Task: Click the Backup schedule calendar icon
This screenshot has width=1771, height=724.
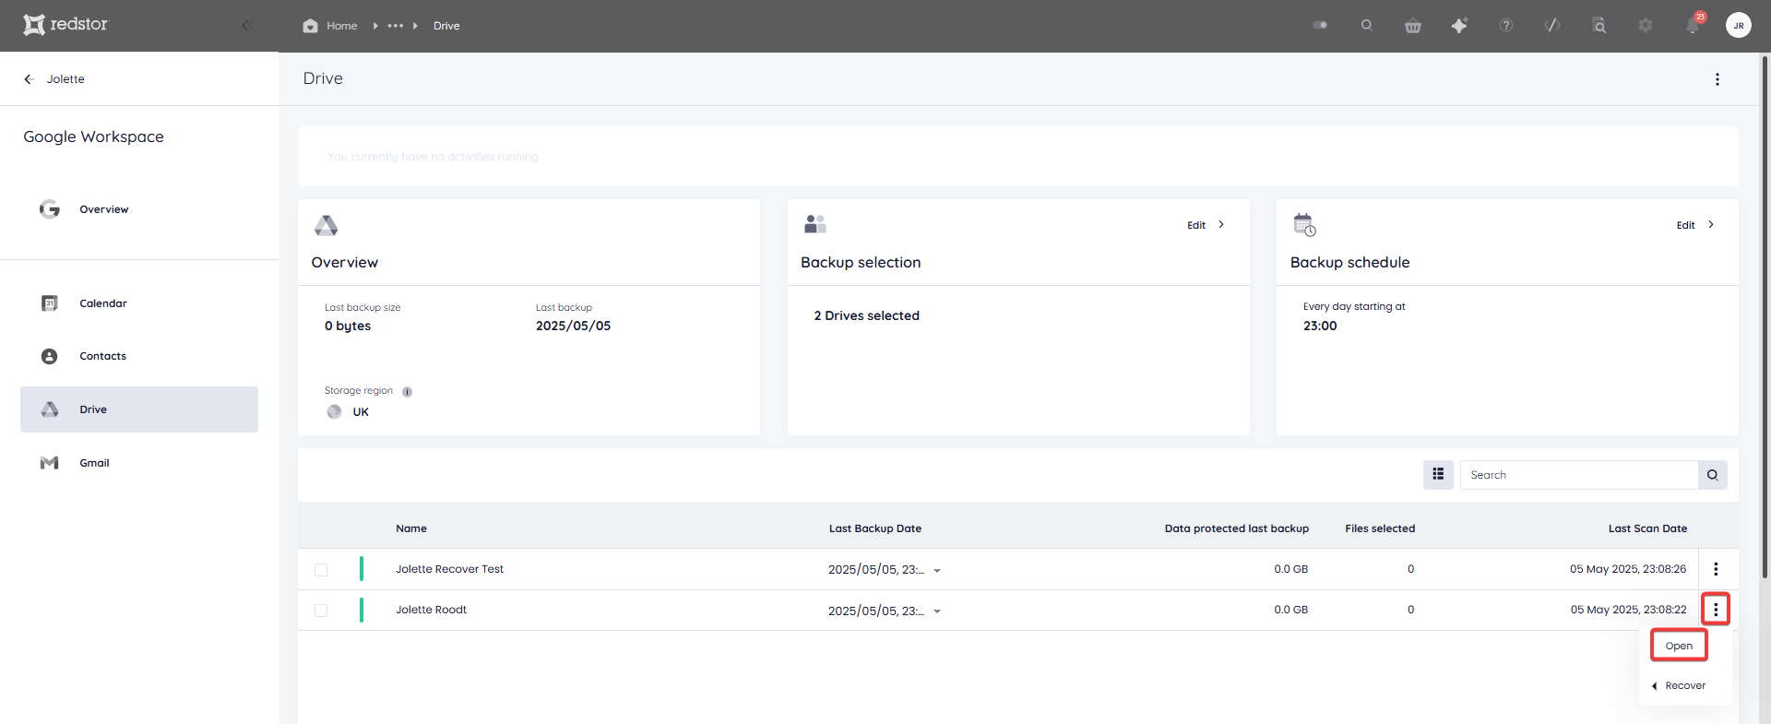Action: tap(1304, 224)
